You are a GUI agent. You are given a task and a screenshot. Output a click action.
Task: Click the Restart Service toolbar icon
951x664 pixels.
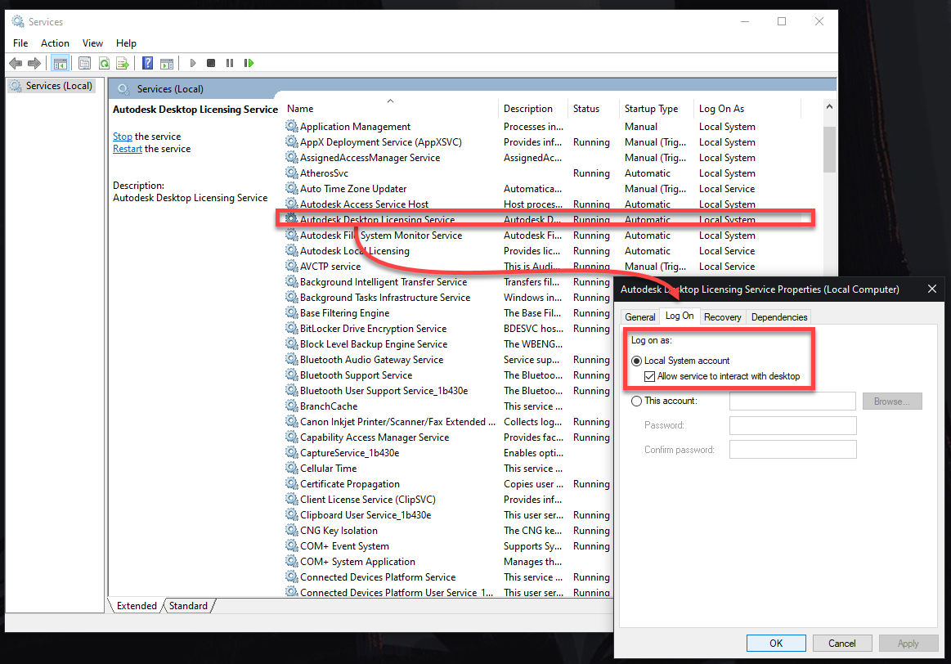249,63
